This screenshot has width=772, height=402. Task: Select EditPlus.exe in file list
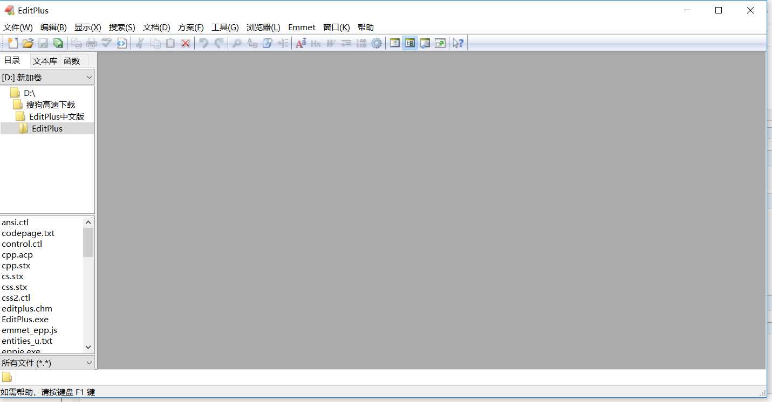tap(25, 320)
